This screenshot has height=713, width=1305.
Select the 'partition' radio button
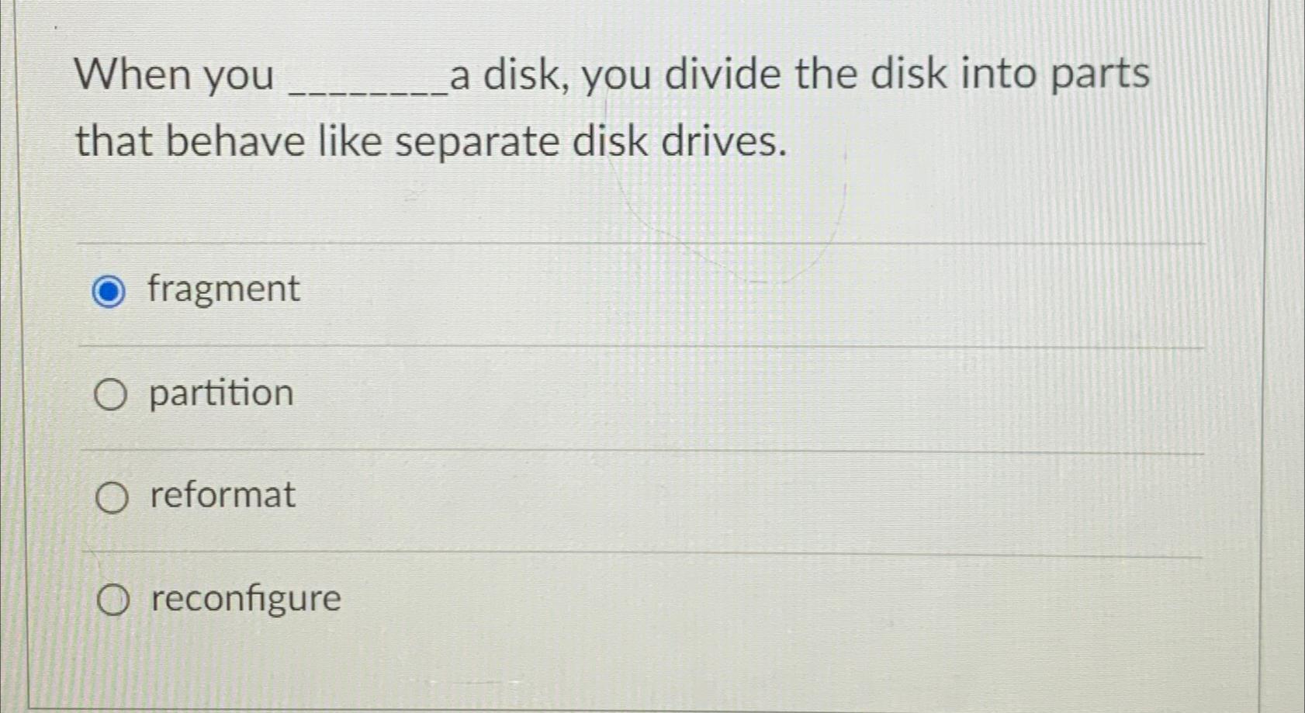111,394
